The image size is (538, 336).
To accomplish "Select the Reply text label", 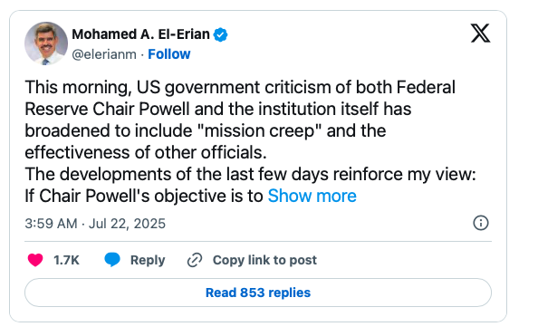I will click(x=148, y=260).
